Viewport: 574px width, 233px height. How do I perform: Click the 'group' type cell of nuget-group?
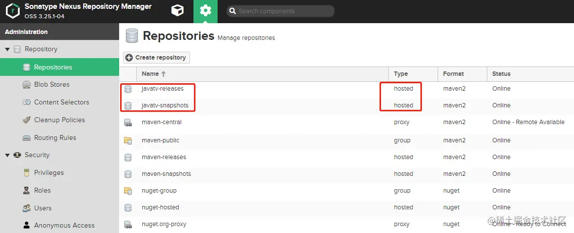(402, 191)
